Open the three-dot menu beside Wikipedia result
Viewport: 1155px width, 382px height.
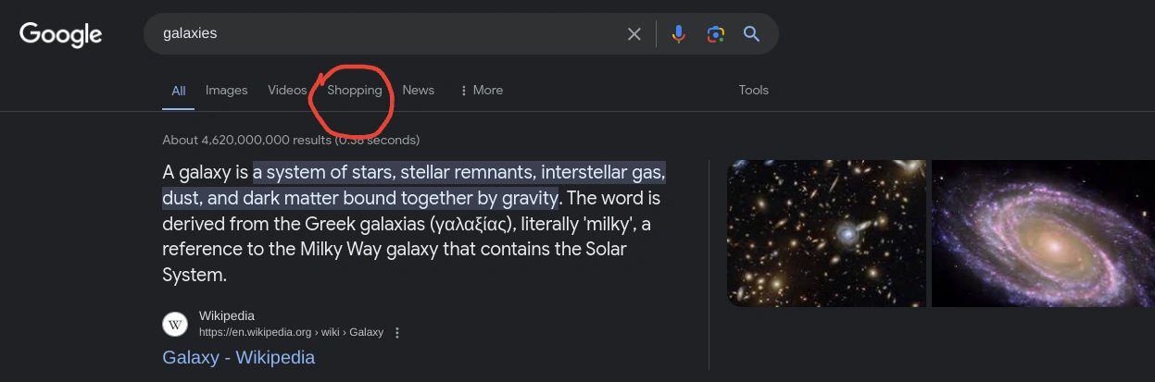click(x=397, y=333)
